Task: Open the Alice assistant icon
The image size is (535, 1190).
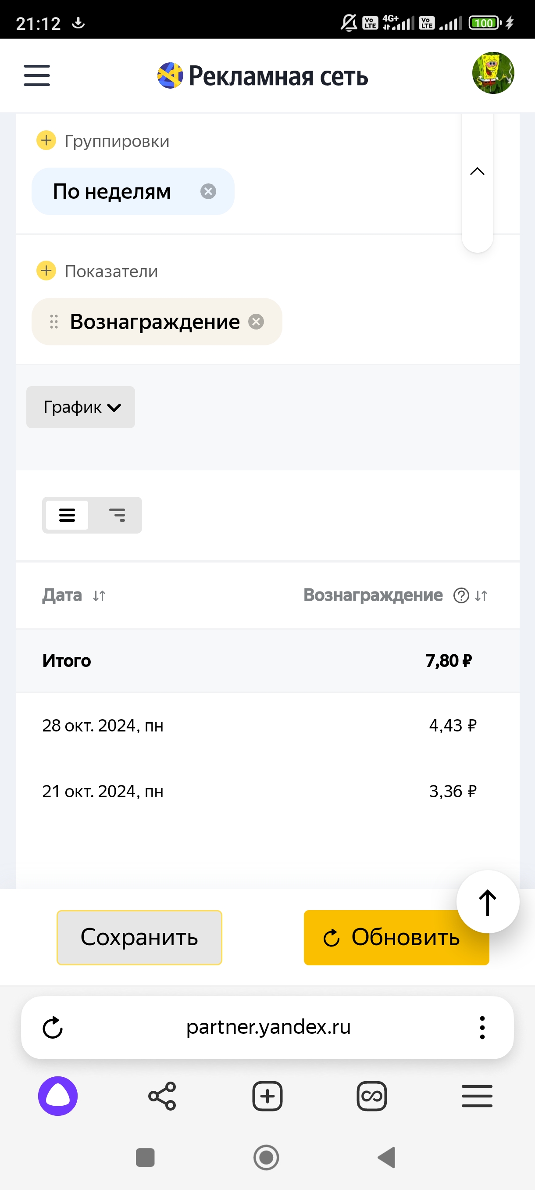Action: click(x=58, y=1096)
